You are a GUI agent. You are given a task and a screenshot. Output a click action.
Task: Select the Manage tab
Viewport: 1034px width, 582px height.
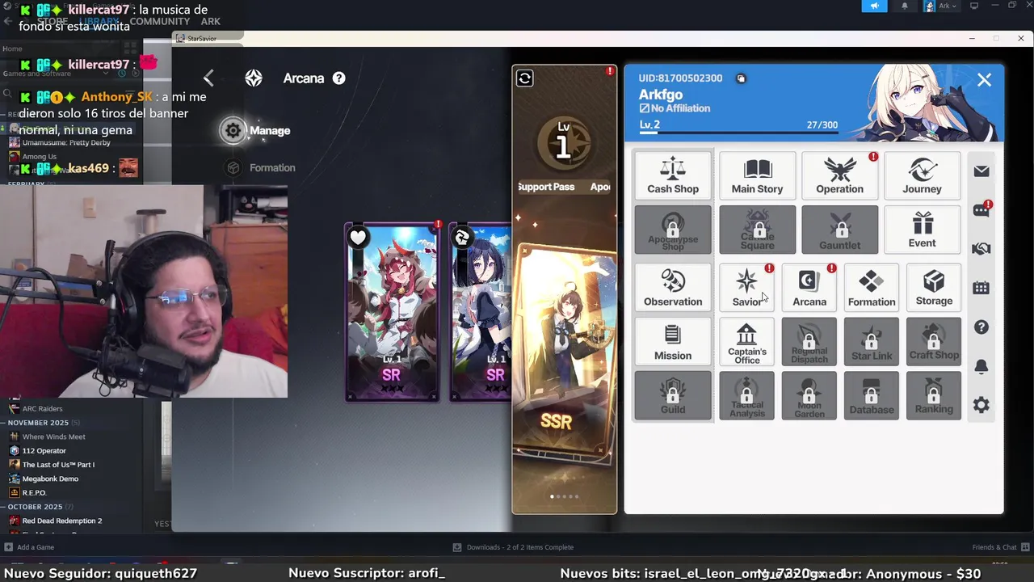click(255, 130)
